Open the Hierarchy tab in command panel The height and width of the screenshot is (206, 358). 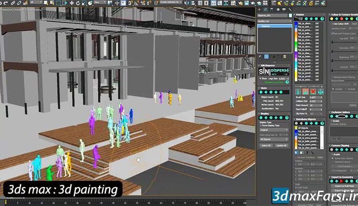pos(271,9)
